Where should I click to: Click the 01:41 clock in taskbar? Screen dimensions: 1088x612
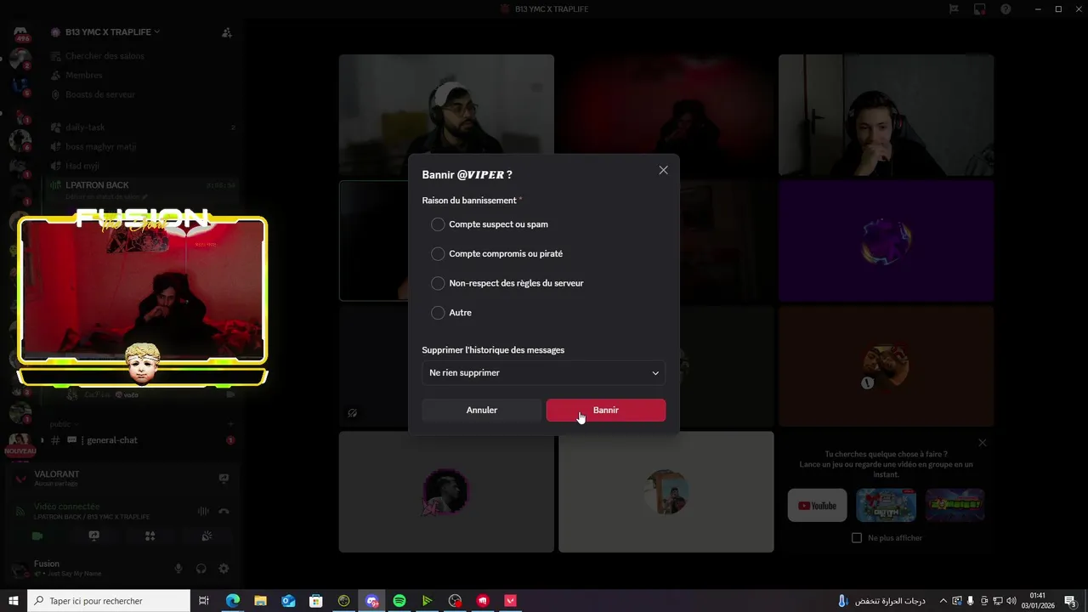pos(1038,601)
